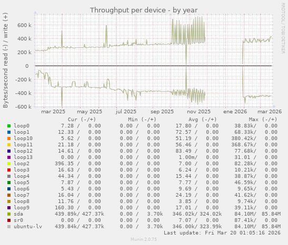
Task: Click the loop1 blue legend swatch
Action: tap(9, 132)
